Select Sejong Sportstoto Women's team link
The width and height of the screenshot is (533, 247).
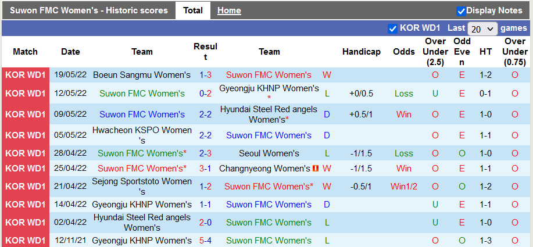pyautogui.click(x=142, y=186)
